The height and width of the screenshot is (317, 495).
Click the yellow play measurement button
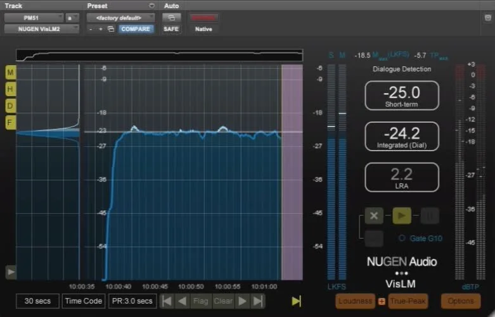point(402,216)
